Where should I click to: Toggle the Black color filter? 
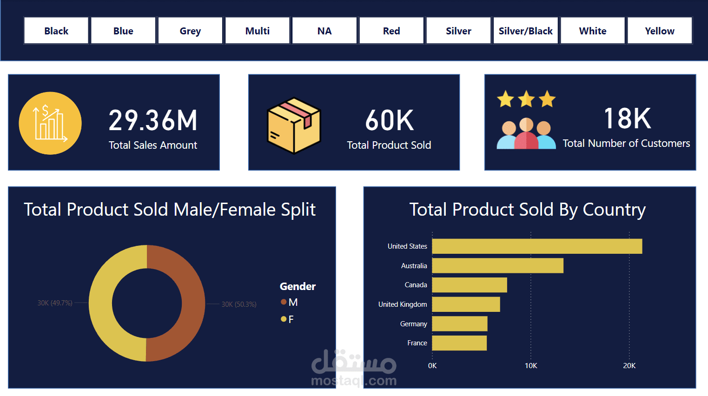coord(56,30)
